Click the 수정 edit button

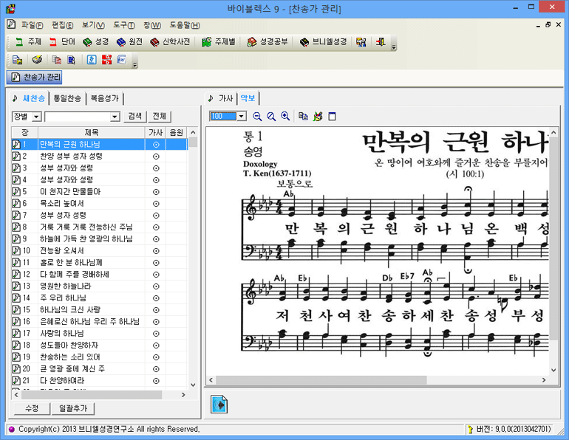click(32, 408)
